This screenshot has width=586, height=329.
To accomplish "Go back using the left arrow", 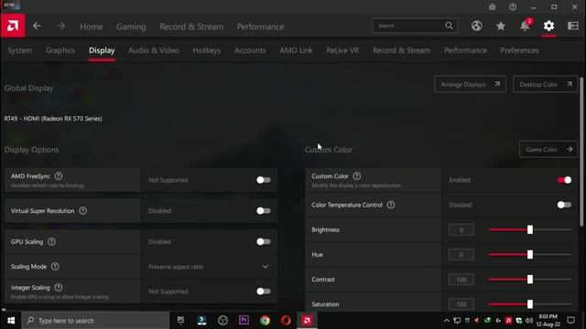I will 37,27.
